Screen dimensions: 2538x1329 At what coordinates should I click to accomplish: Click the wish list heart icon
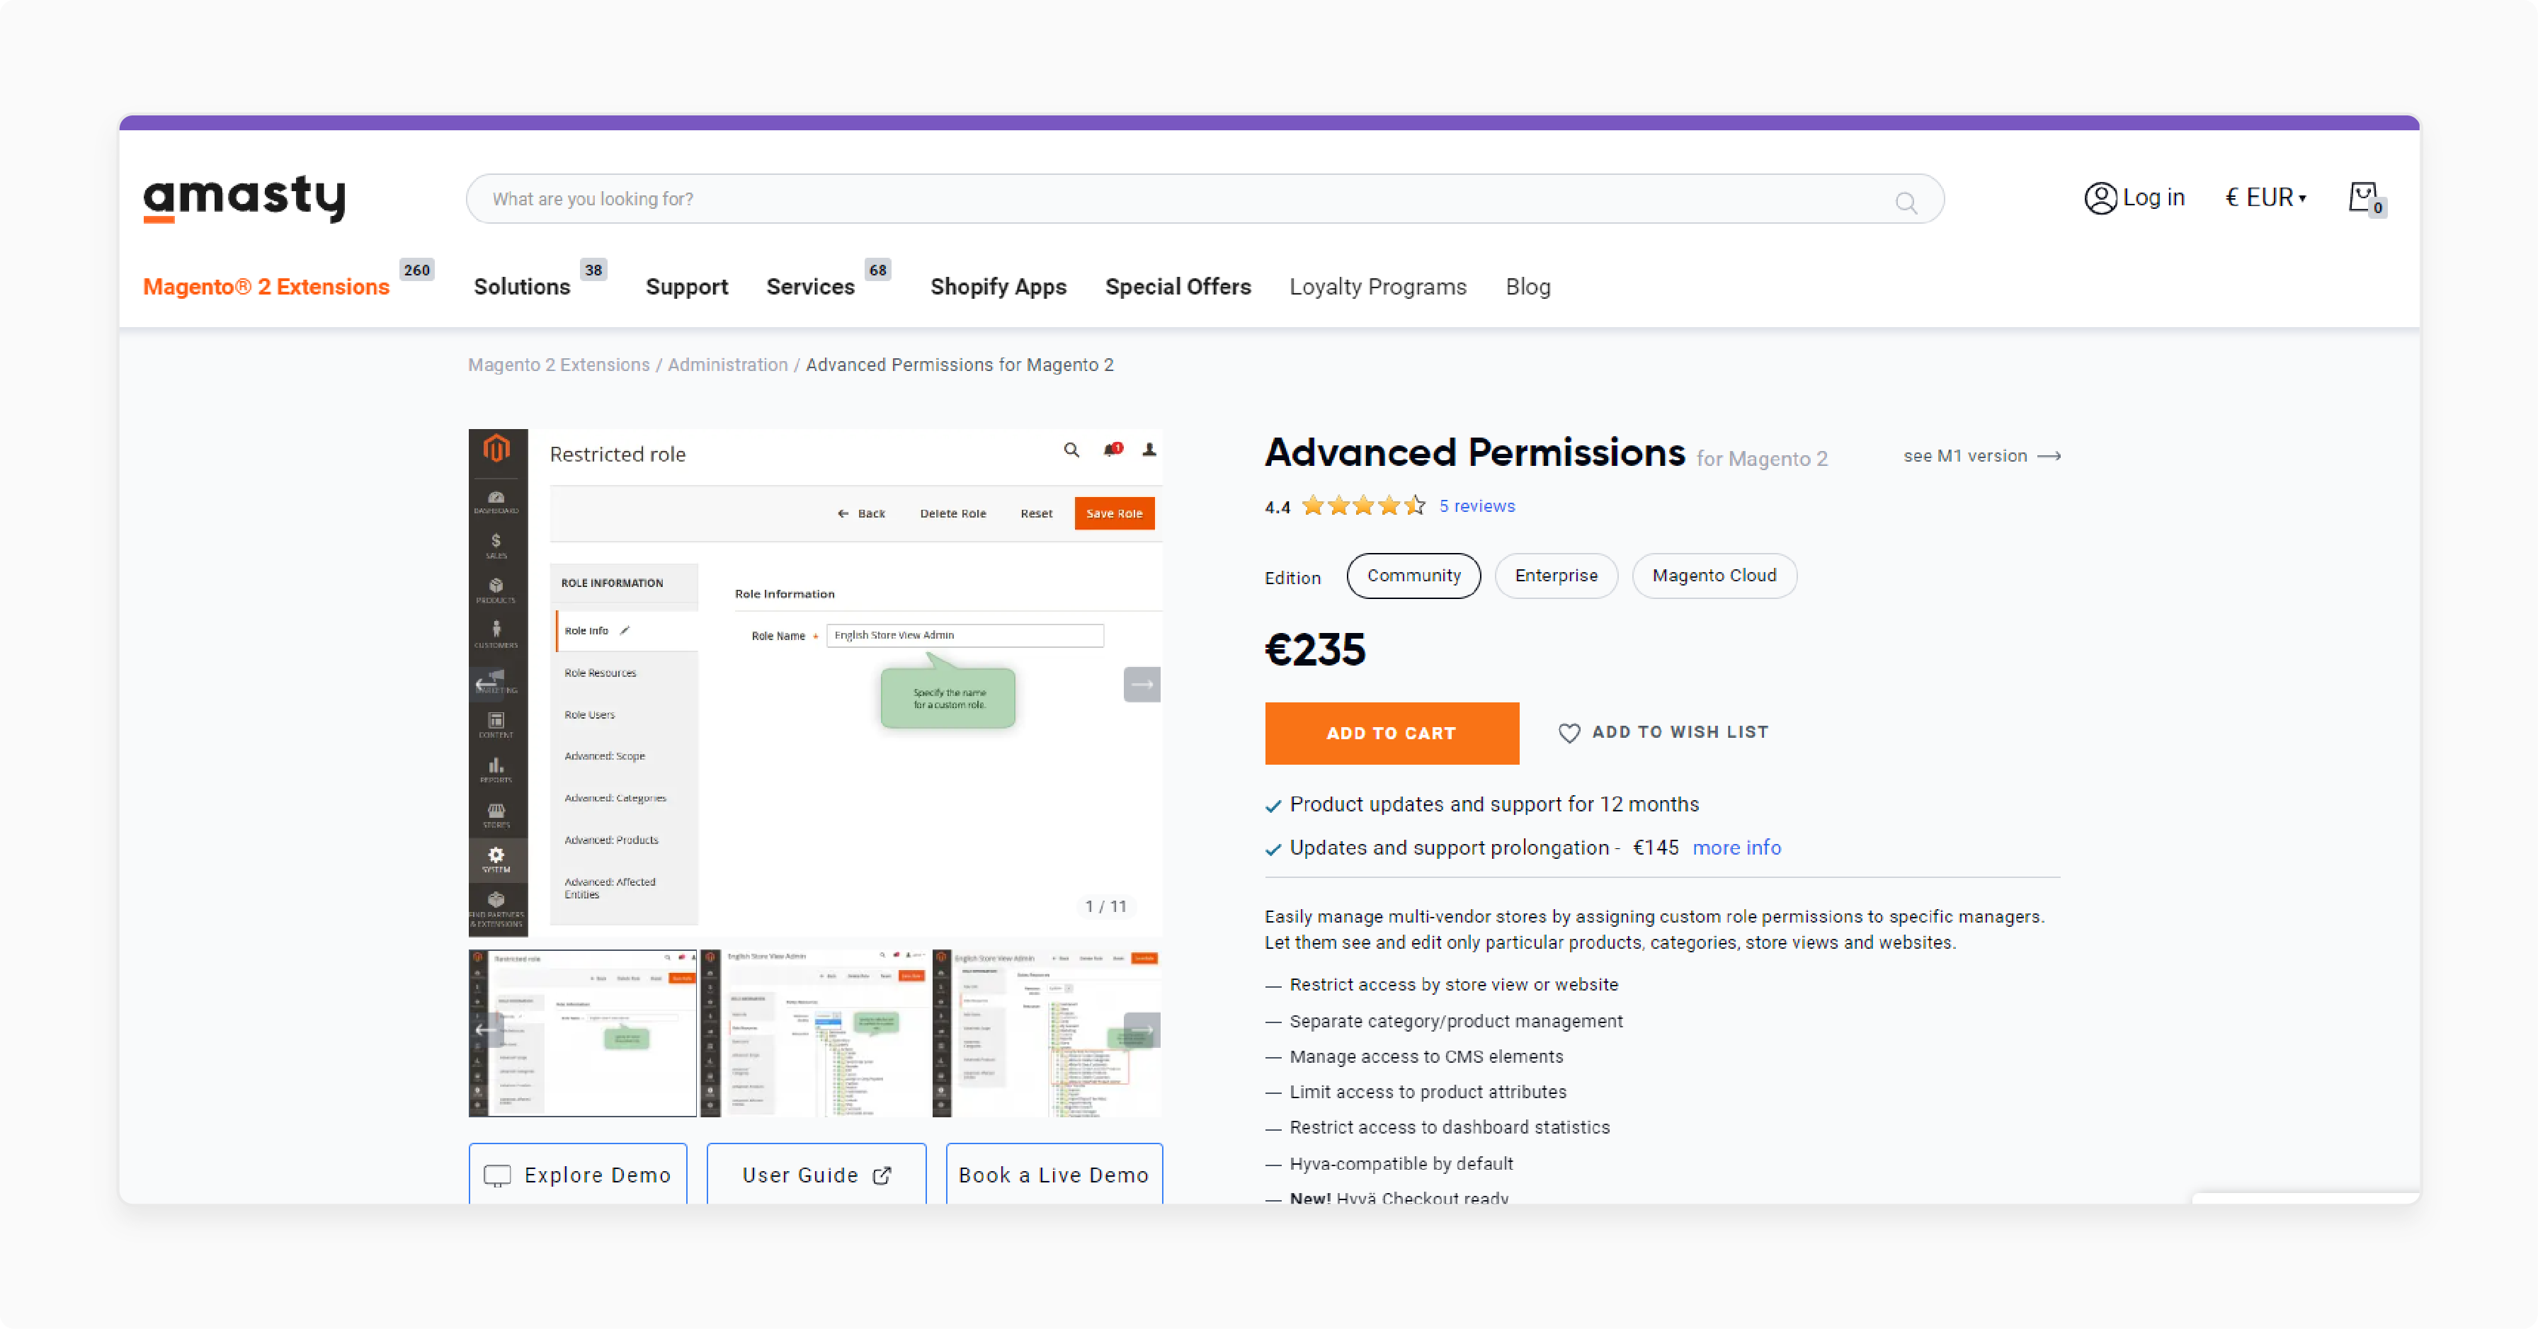point(1569,733)
